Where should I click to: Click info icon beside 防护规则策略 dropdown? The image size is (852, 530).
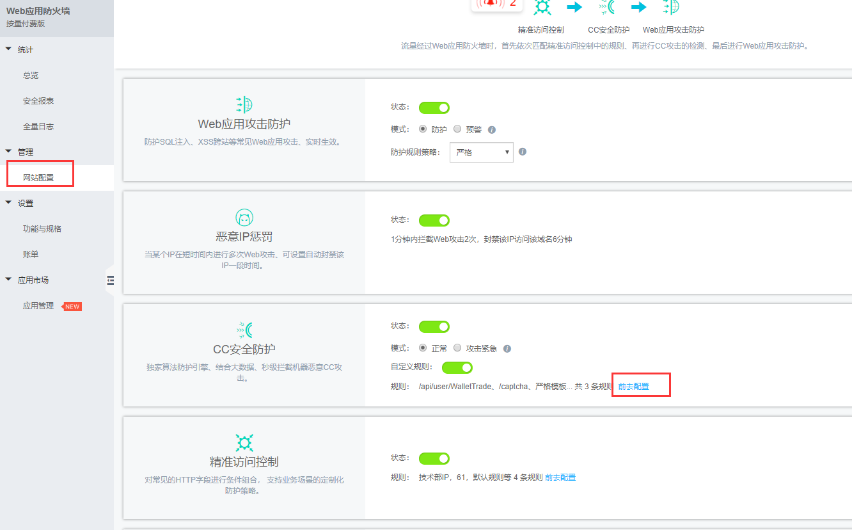tap(523, 152)
